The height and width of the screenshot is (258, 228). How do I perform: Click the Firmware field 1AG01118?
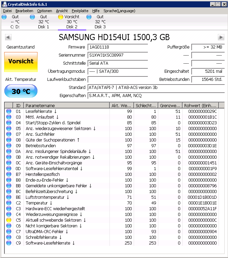(118, 47)
